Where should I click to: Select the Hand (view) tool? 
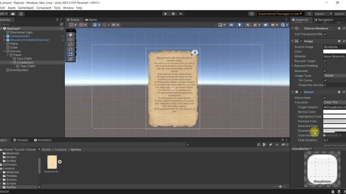point(70,34)
